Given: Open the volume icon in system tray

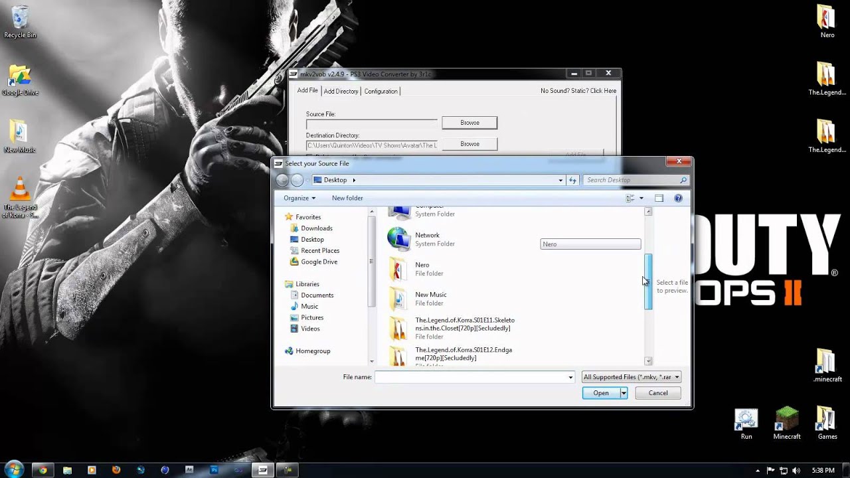Looking at the screenshot, I should [x=796, y=471].
